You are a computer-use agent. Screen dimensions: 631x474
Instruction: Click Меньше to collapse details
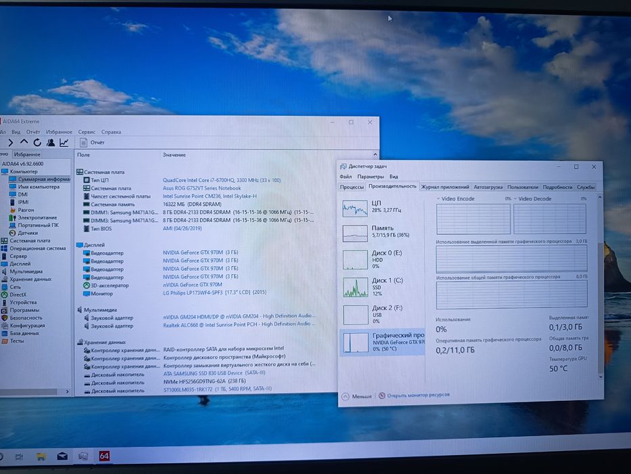pyautogui.click(x=357, y=396)
